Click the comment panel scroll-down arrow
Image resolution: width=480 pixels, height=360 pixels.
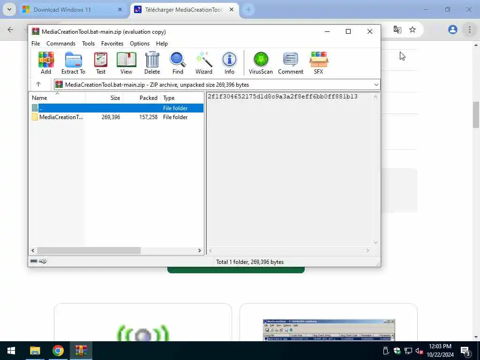point(375,242)
